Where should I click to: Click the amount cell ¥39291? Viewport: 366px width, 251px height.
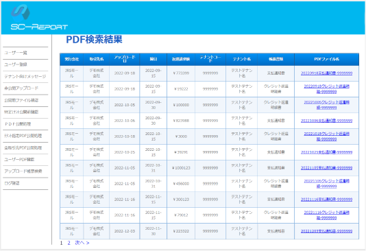pos(181,152)
